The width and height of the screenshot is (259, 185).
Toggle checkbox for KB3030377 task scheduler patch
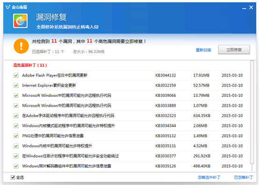(16, 156)
